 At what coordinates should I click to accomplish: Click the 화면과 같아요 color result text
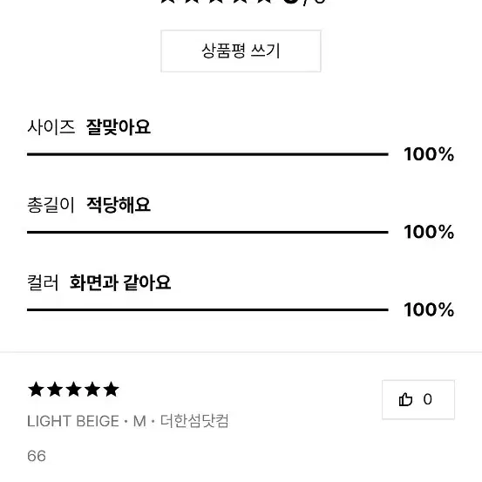point(120,282)
